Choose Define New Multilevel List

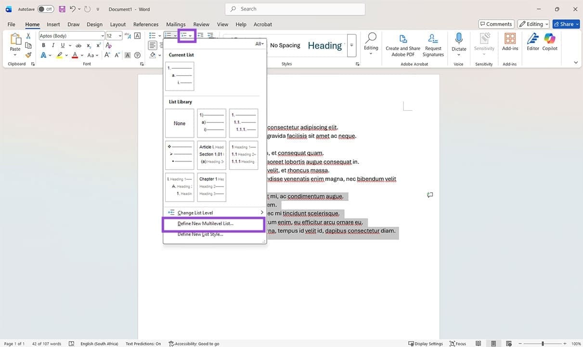click(205, 223)
